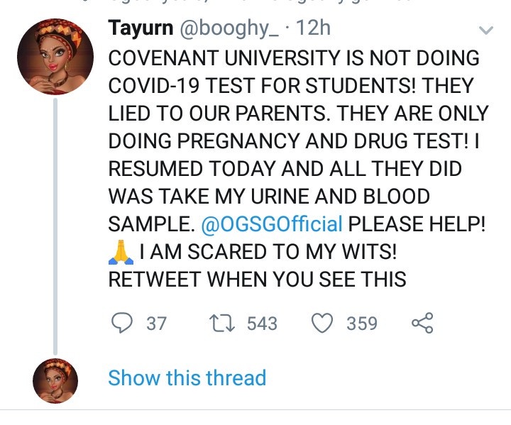The width and height of the screenshot is (511, 425).
Task: Click the 37 replies count
Action: (x=156, y=324)
